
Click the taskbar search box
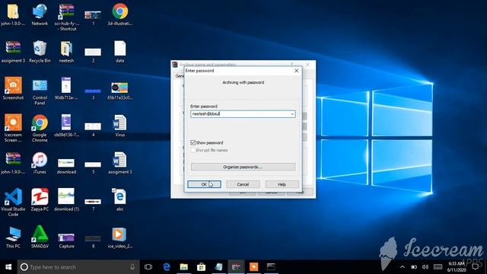click(78, 267)
